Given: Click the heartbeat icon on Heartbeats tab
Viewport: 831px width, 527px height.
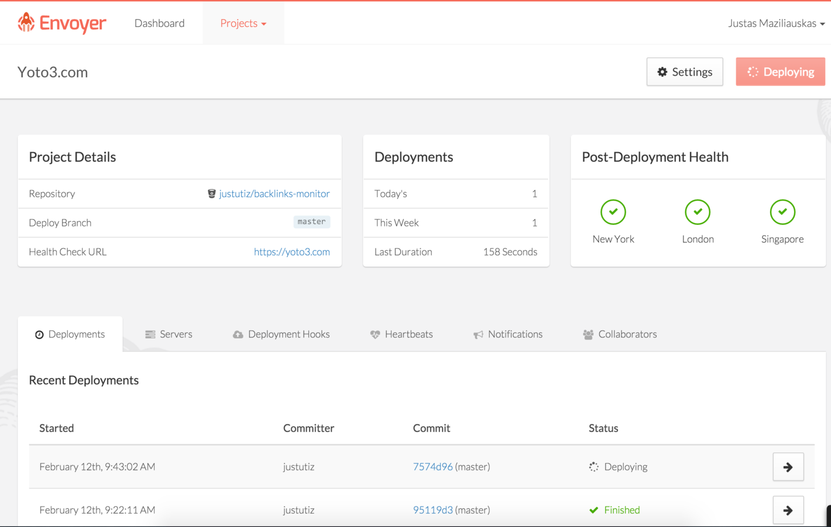Looking at the screenshot, I should pos(375,334).
